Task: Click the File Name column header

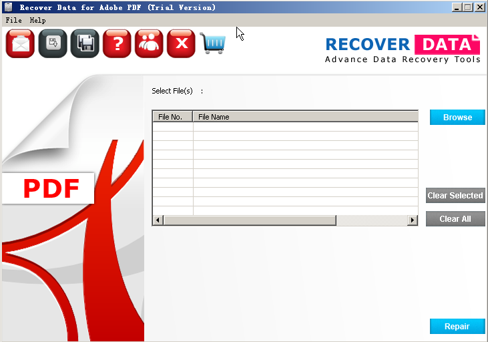Action: click(305, 117)
